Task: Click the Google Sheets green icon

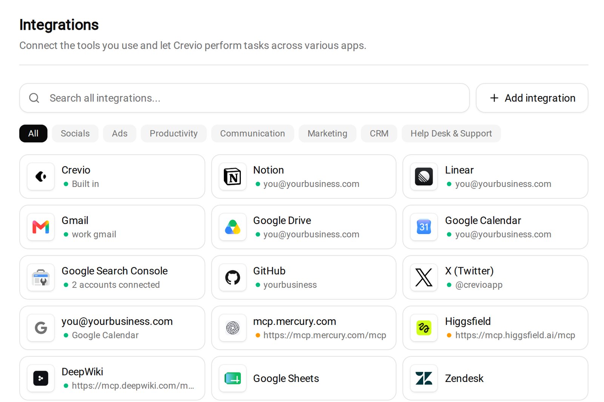Action: point(233,379)
